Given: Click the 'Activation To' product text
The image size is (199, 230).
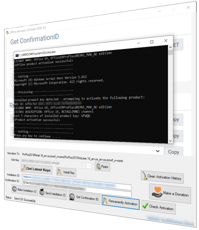Looking at the screenshot, I should tap(72, 157).
